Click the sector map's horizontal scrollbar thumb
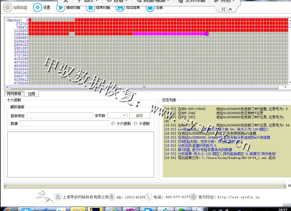The height and width of the screenshot is (211, 291). pos(144,87)
